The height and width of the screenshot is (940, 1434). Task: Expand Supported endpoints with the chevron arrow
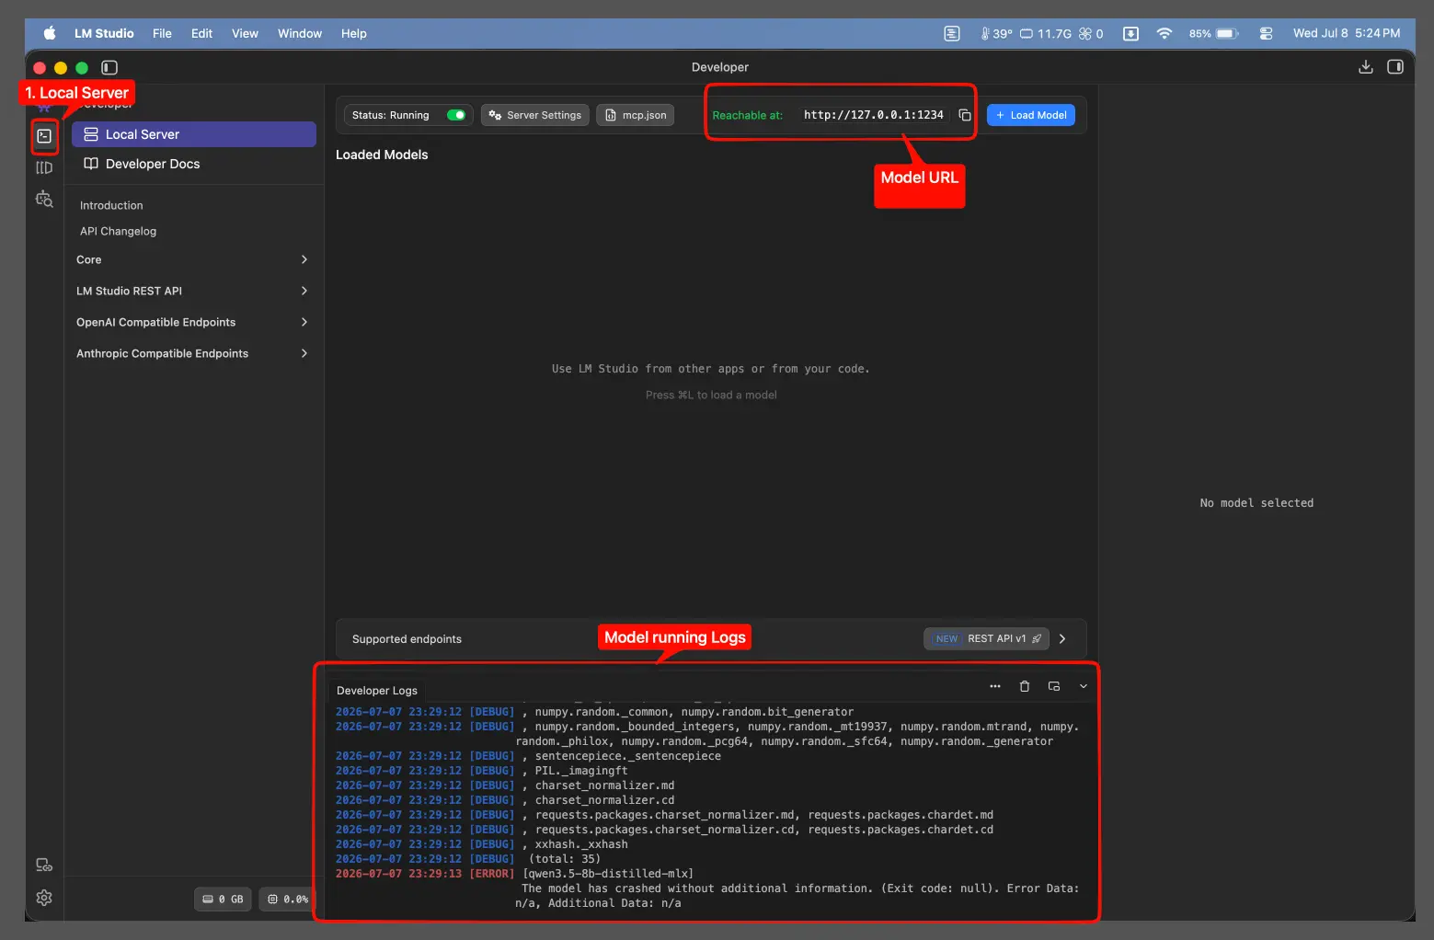click(1062, 638)
